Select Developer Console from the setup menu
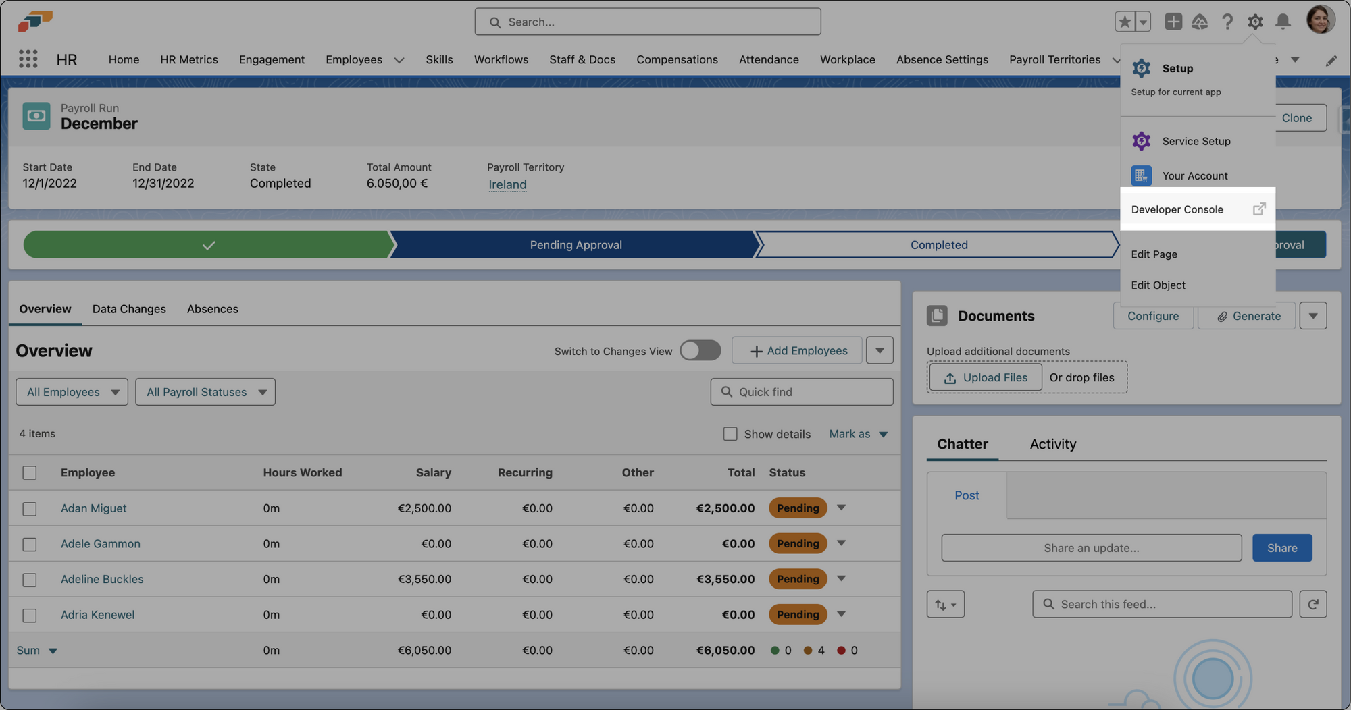Screen dimensions: 1351x710 [1177, 209]
